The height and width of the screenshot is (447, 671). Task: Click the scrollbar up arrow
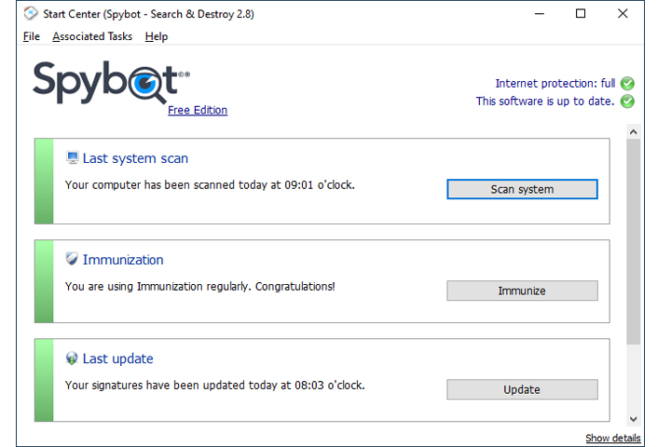(634, 131)
